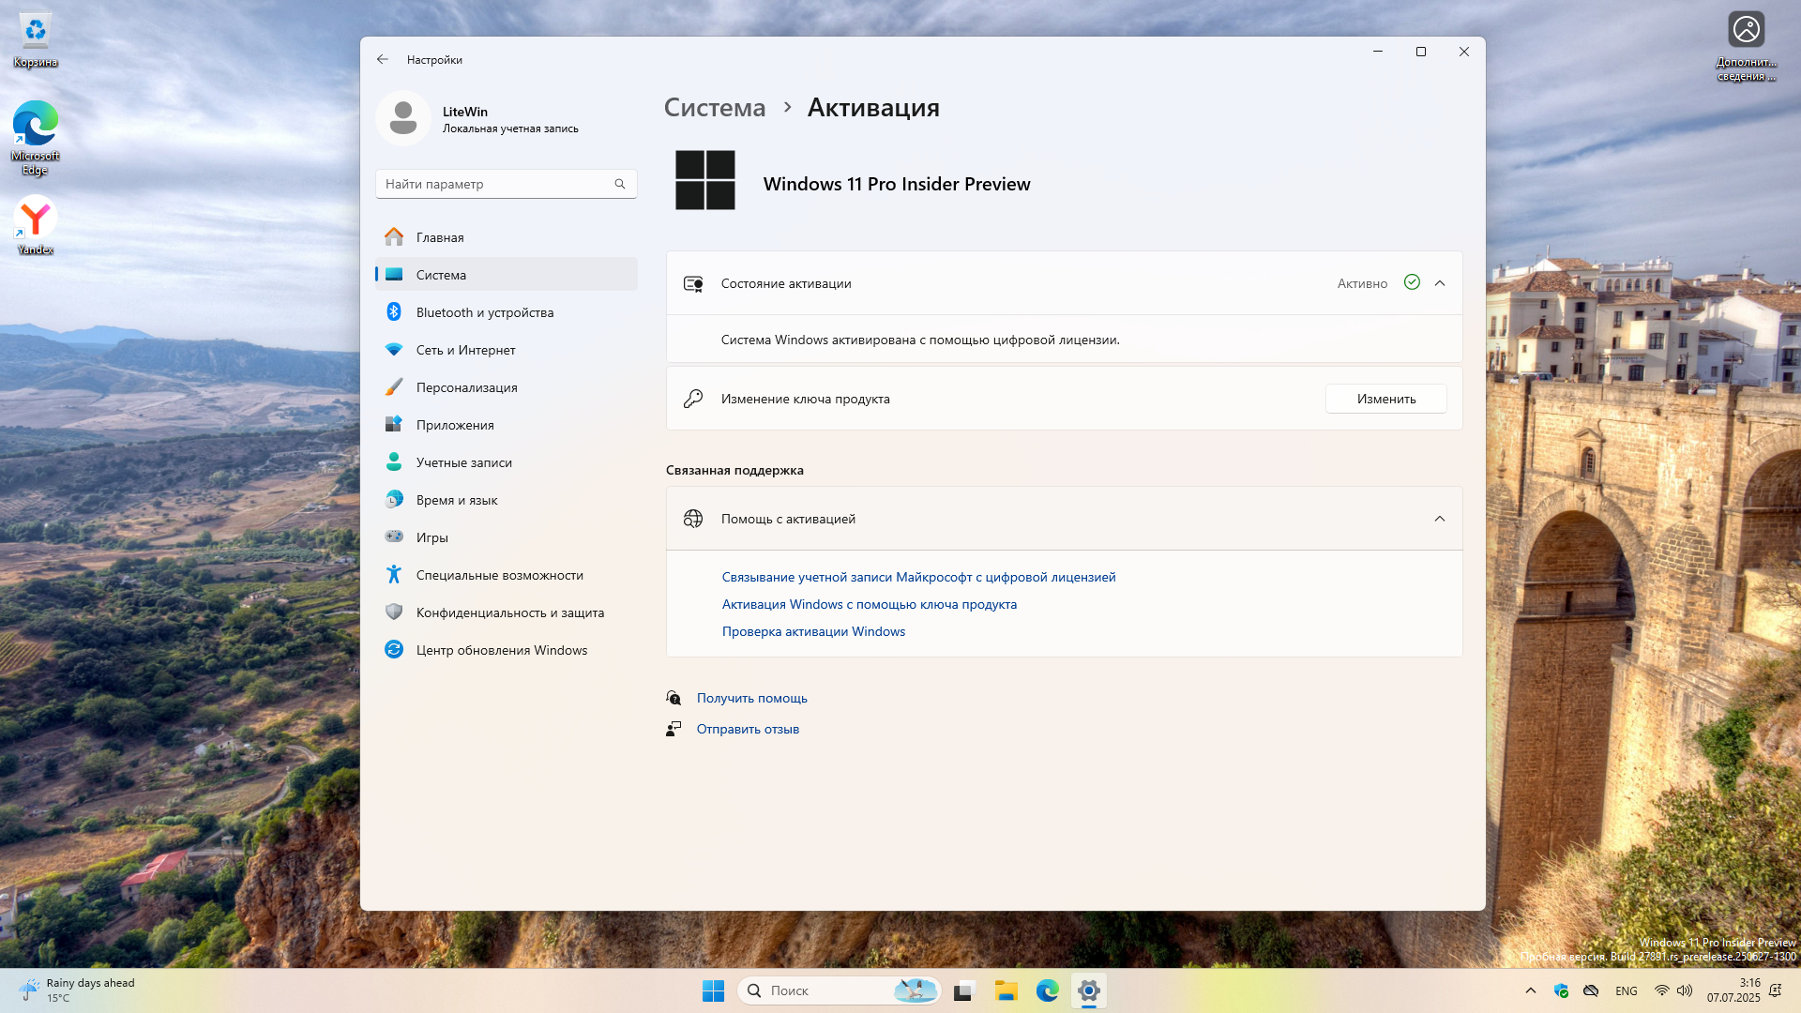Open Конфиденциальность и защита

point(509,612)
